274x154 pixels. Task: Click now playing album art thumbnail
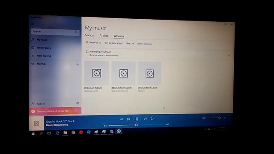click(x=36, y=124)
